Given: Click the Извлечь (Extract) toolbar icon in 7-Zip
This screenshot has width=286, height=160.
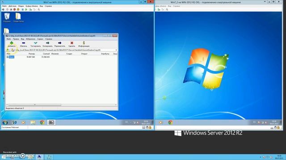Looking at the screenshot, I should 24,43.
